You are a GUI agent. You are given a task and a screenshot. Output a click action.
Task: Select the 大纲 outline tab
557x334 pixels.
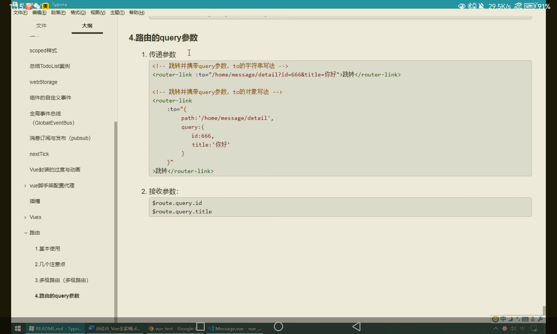[x=87, y=26]
